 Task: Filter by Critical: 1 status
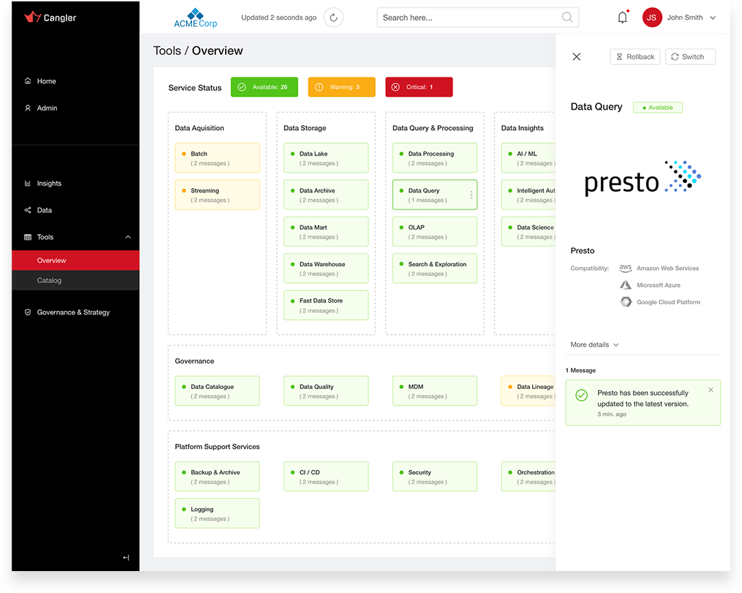(x=419, y=87)
